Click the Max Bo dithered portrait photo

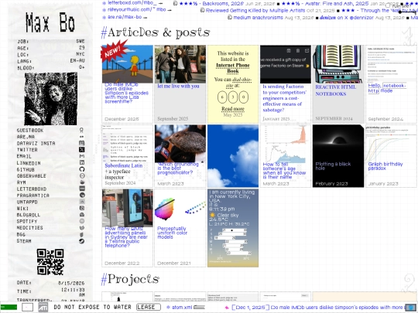(x=50, y=99)
